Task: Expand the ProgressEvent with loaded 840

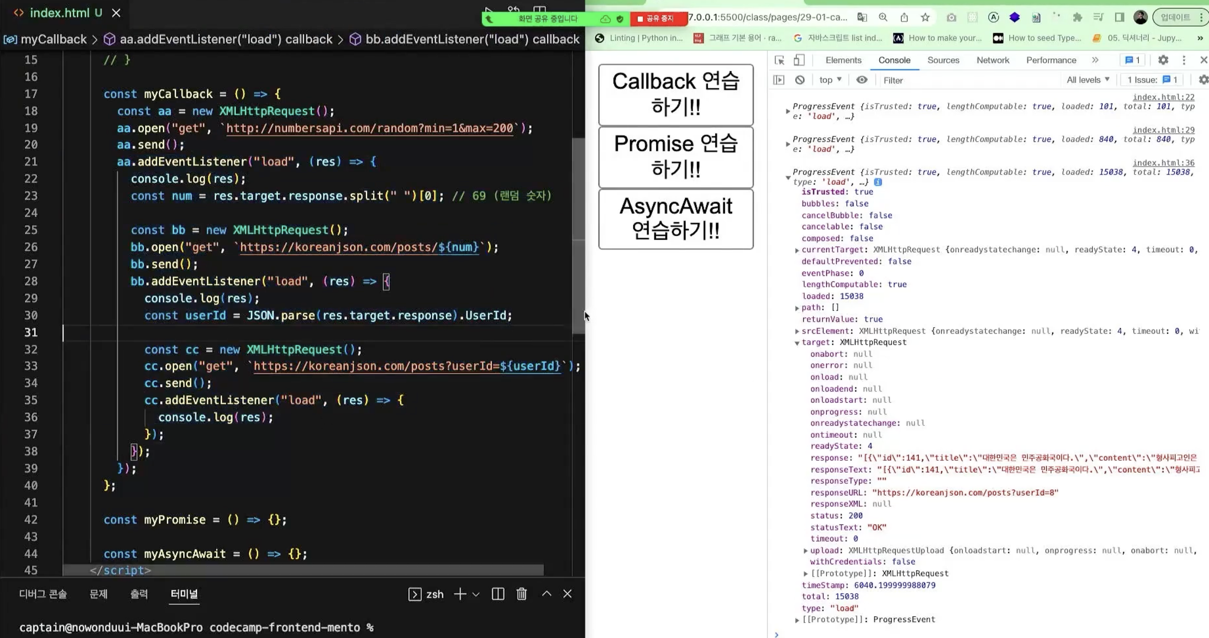Action: pos(788,144)
